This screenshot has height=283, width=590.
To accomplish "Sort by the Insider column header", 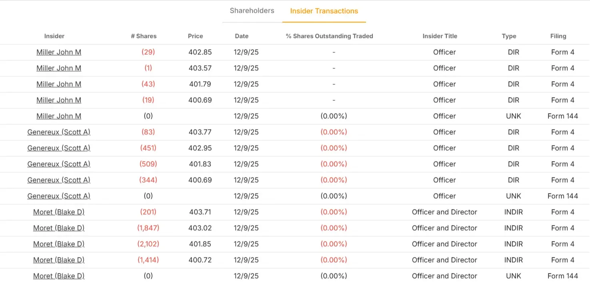I will [x=54, y=36].
